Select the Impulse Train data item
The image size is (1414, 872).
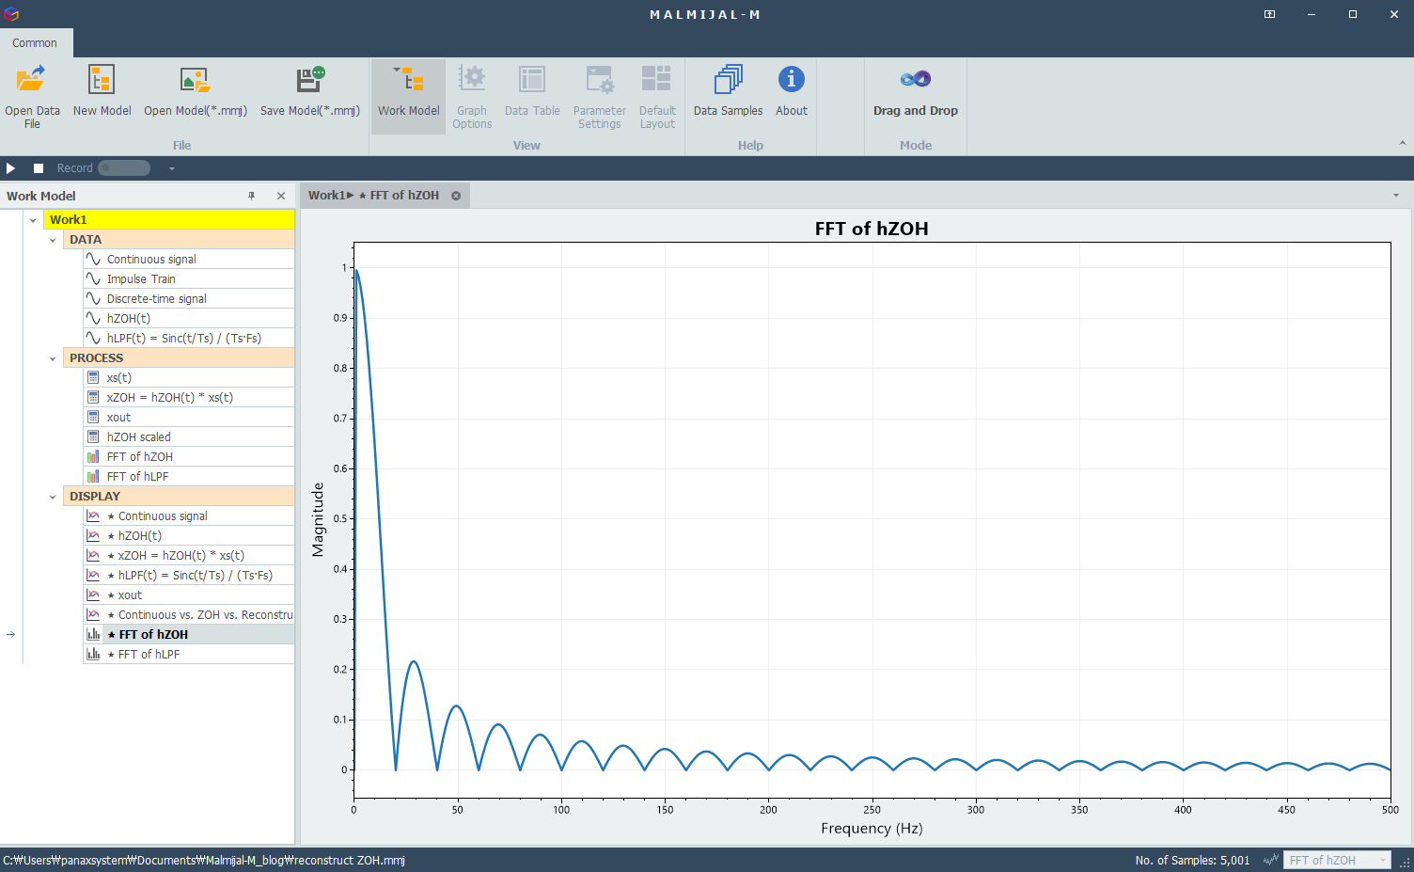188,279
